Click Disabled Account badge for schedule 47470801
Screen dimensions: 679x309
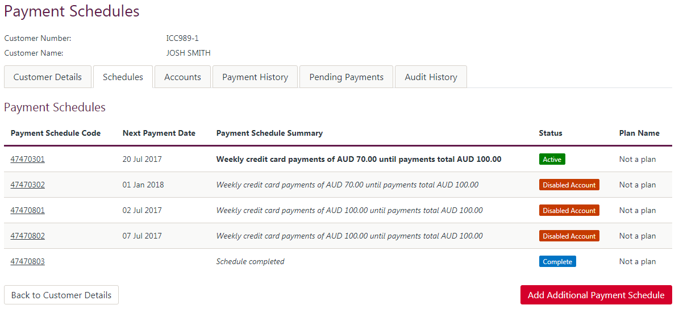[569, 211]
